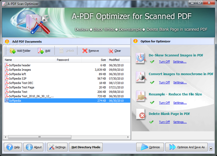Sort list by Size column header

click(95, 60)
